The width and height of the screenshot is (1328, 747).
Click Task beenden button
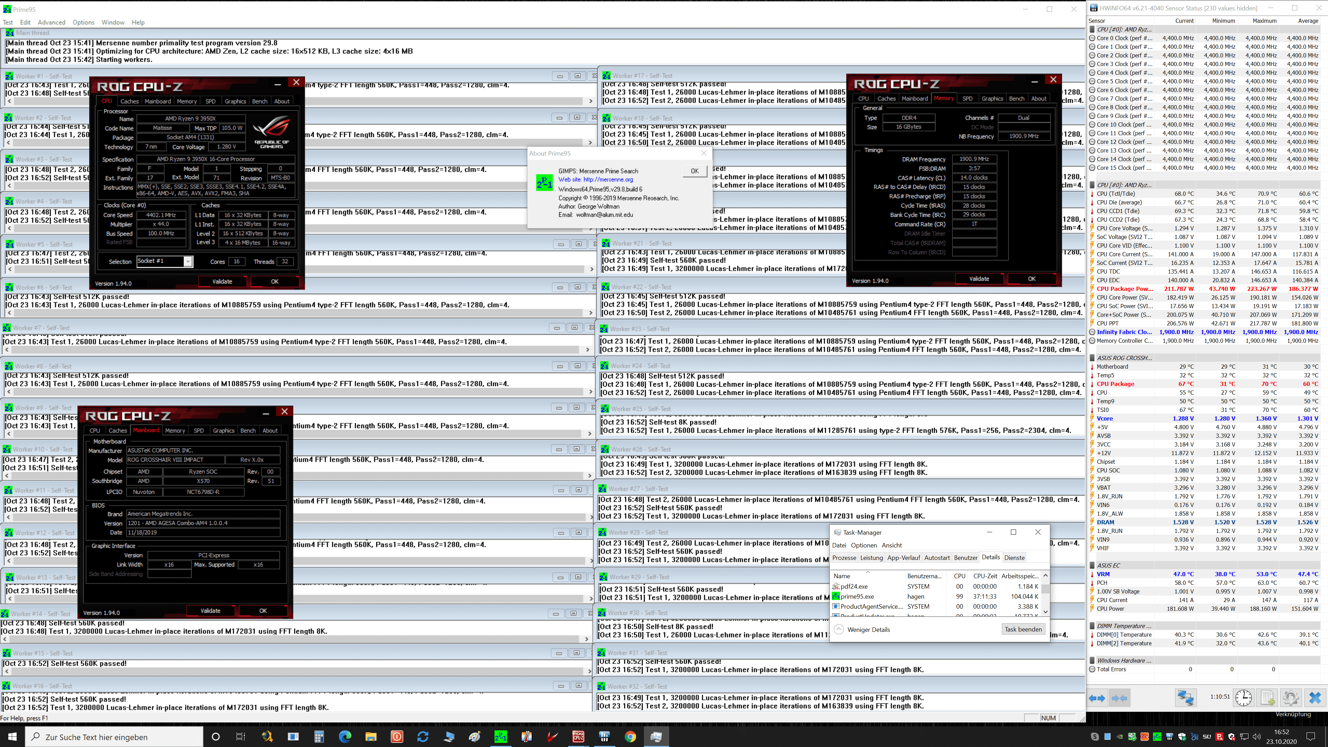pos(1023,629)
